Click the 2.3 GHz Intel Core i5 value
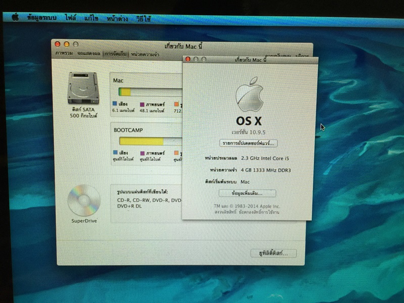The image size is (404, 303). (x=265, y=158)
